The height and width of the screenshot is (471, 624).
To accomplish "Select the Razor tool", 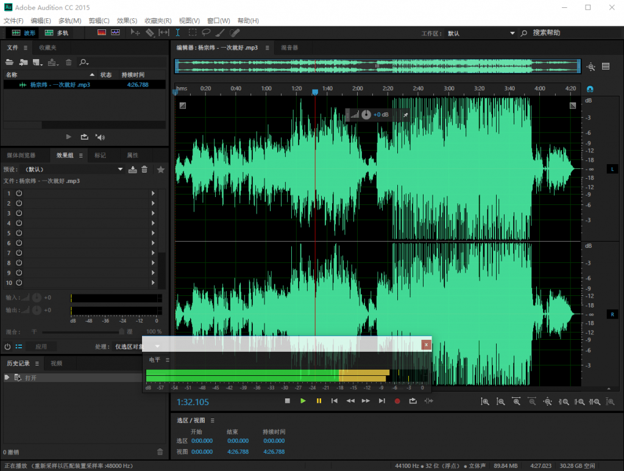I will pos(150,33).
